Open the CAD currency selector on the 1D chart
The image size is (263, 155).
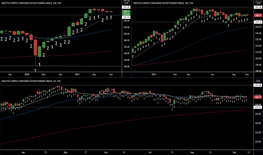[x=258, y=81]
